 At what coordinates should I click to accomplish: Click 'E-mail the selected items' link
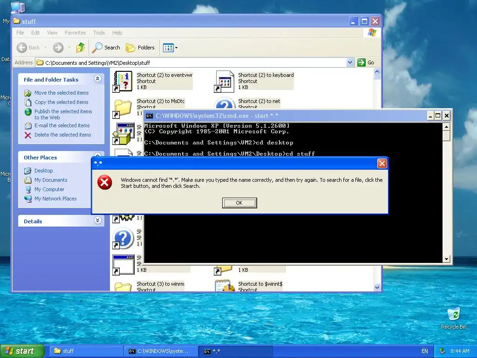(x=62, y=125)
